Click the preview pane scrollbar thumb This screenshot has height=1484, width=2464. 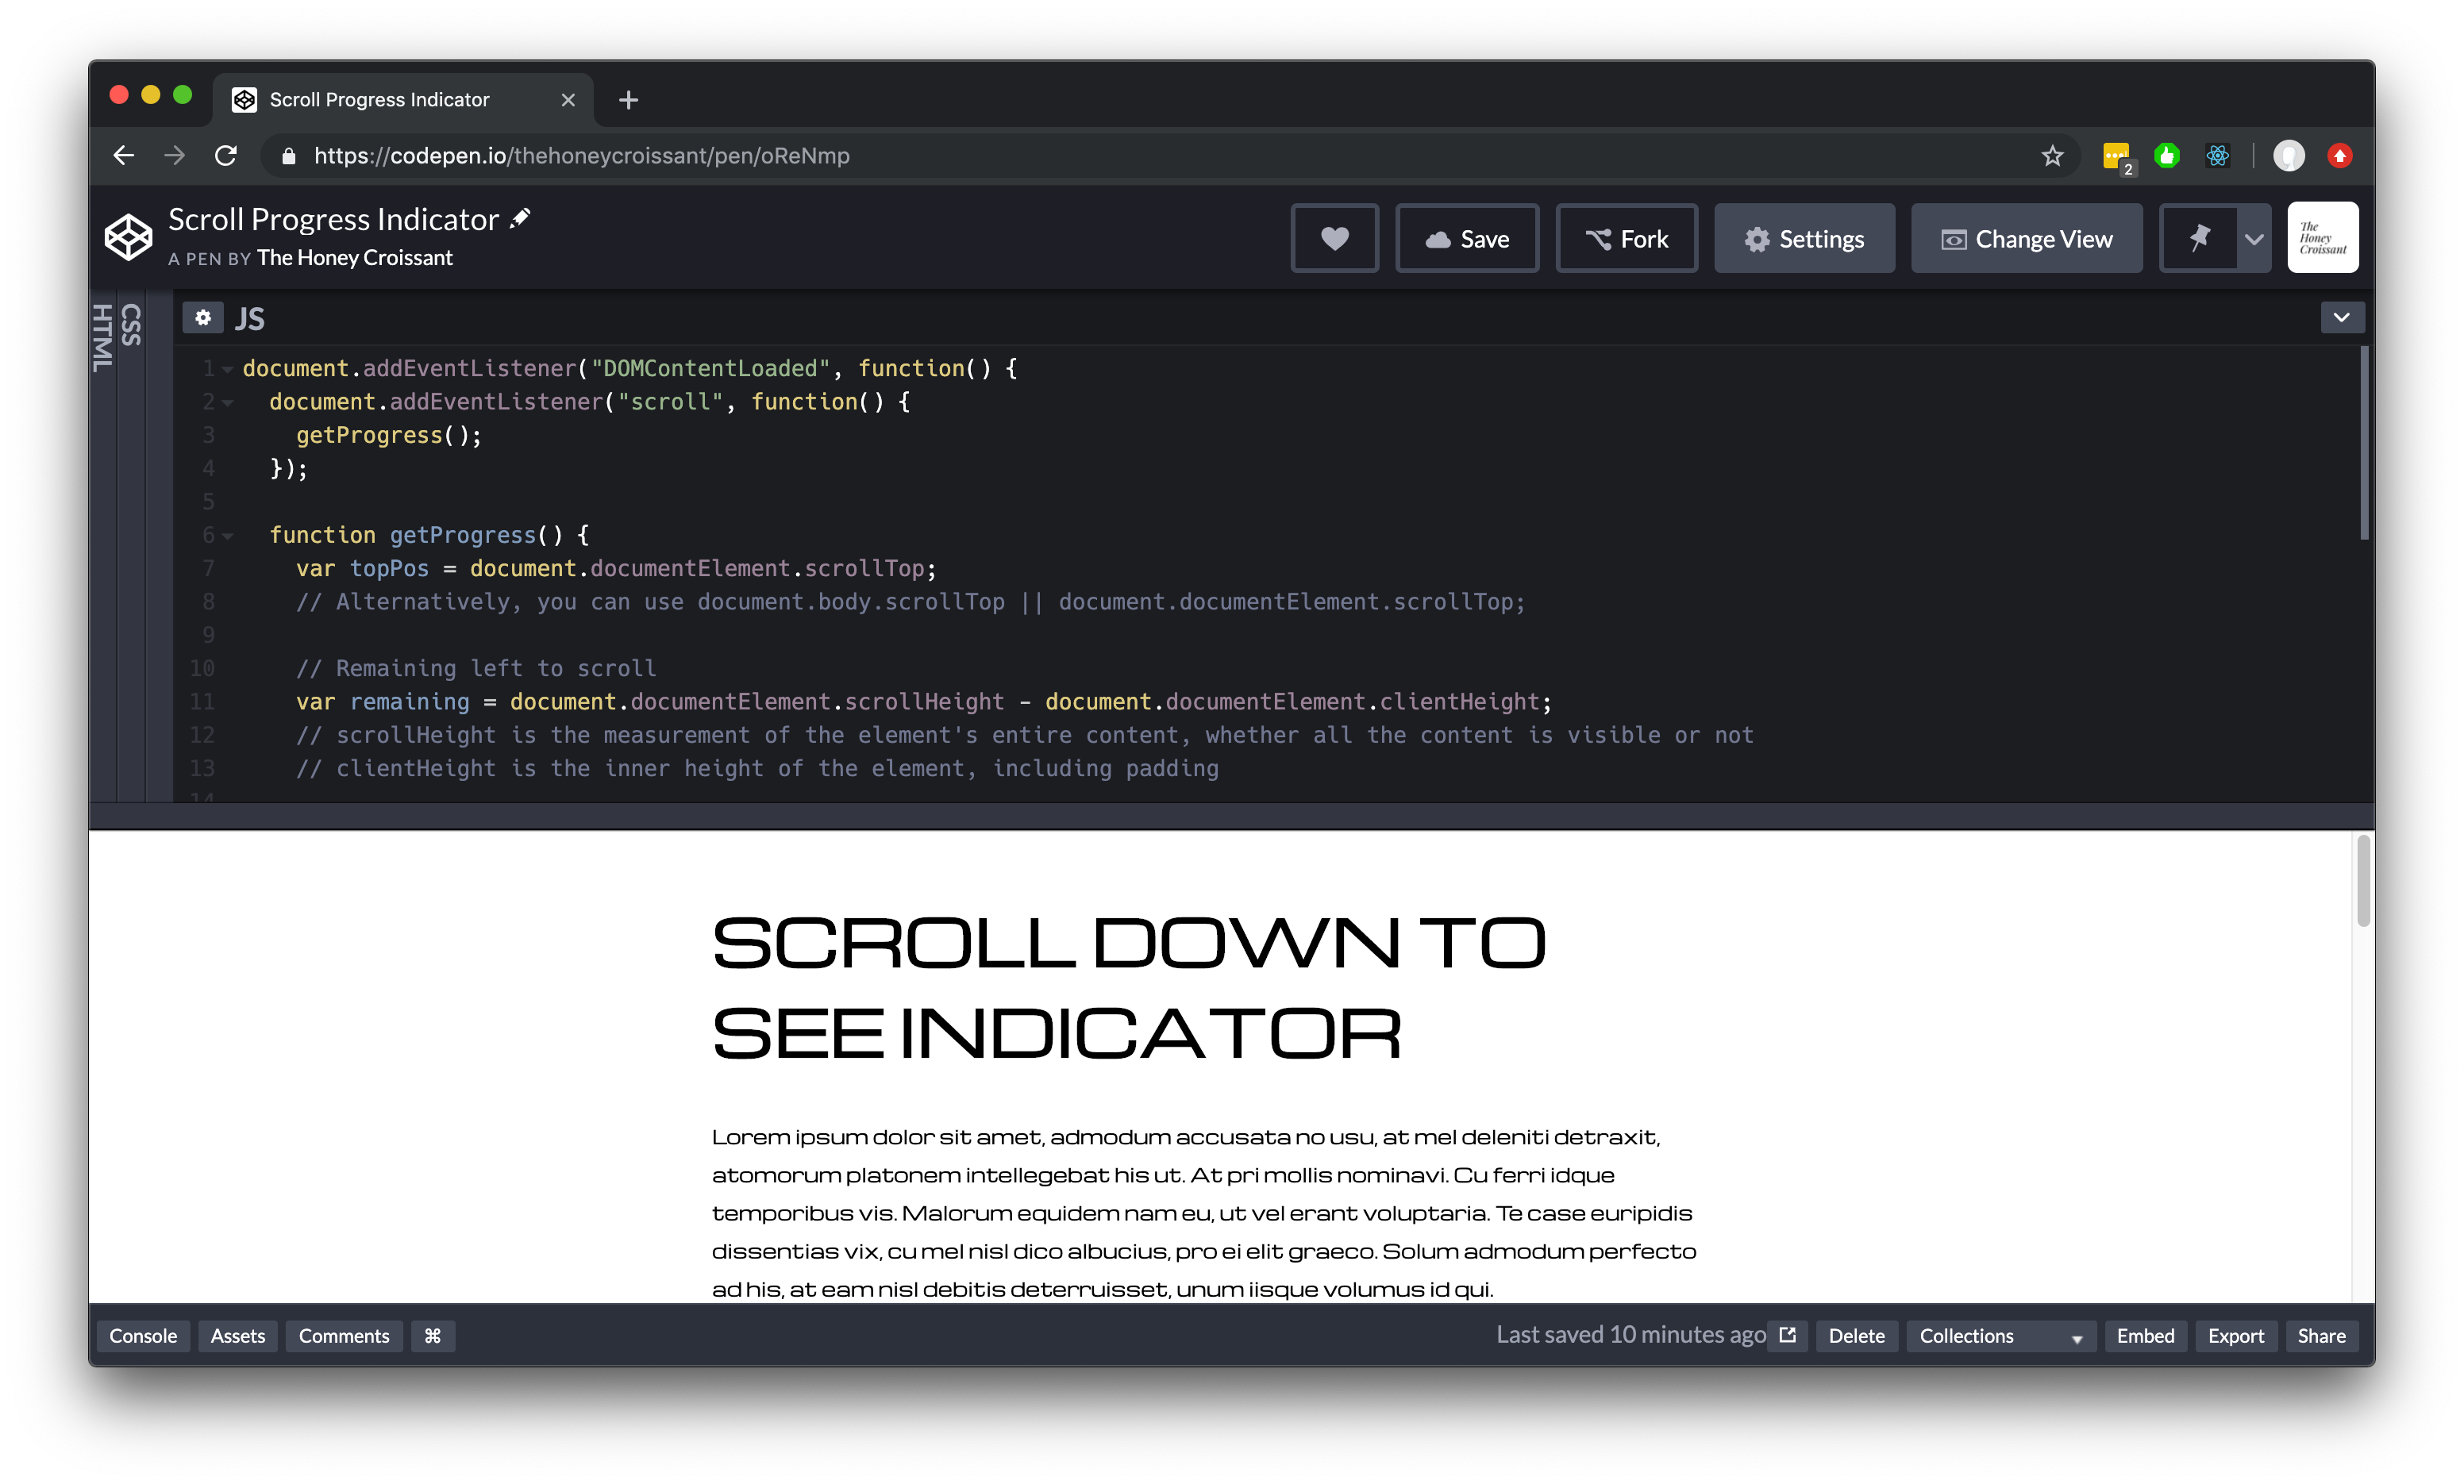[x=2363, y=882]
